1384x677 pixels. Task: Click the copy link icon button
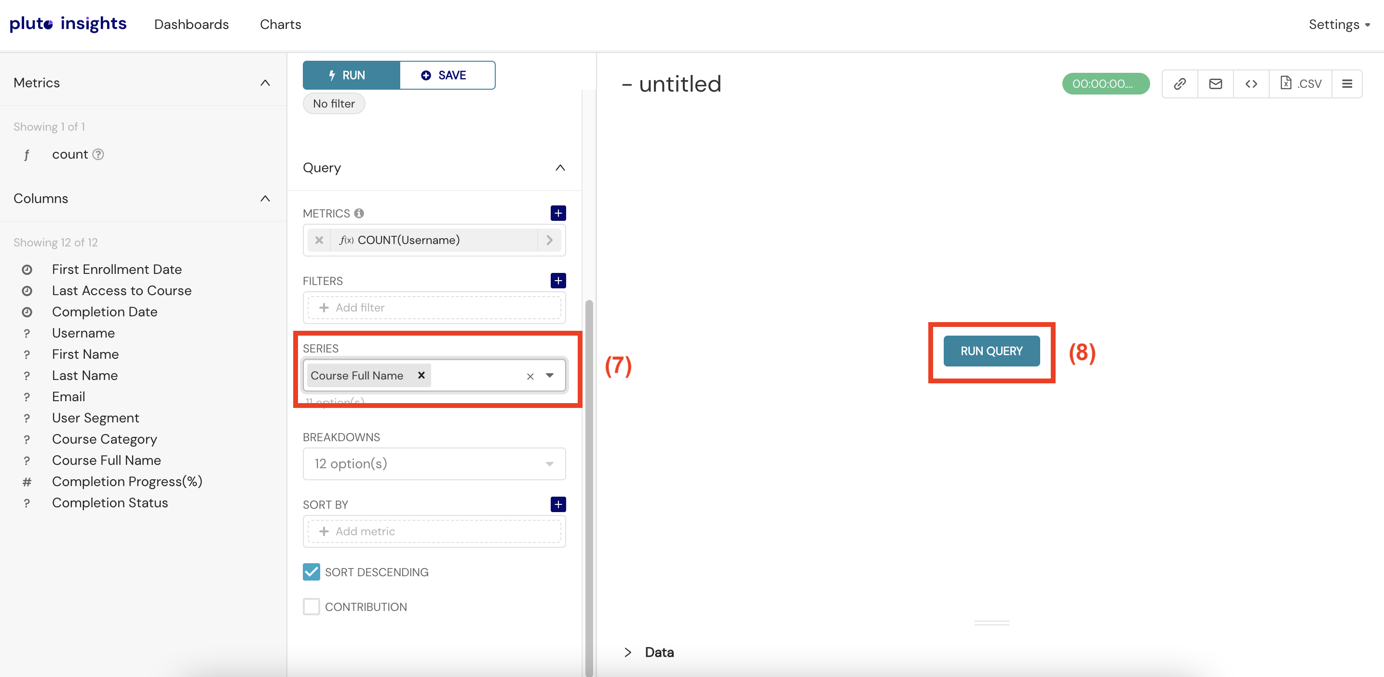click(x=1180, y=84)
